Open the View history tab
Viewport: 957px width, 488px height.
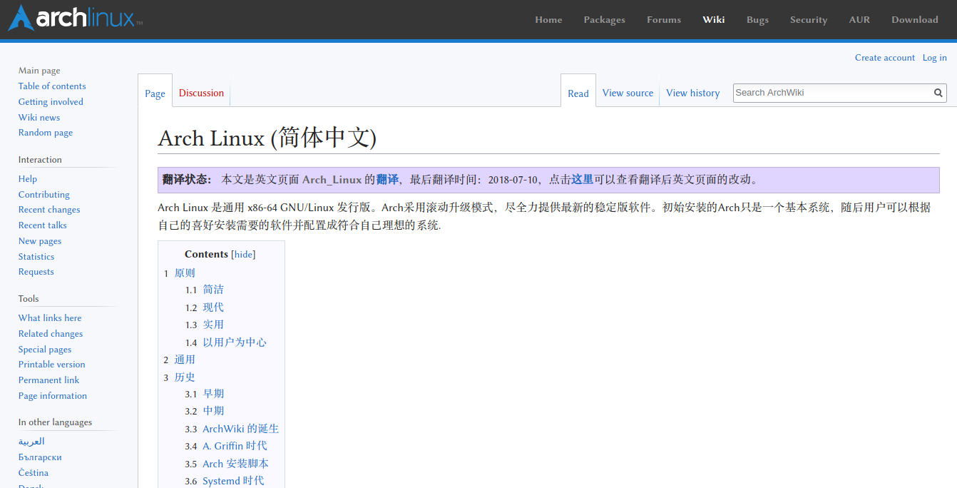[x=692, y=93]
